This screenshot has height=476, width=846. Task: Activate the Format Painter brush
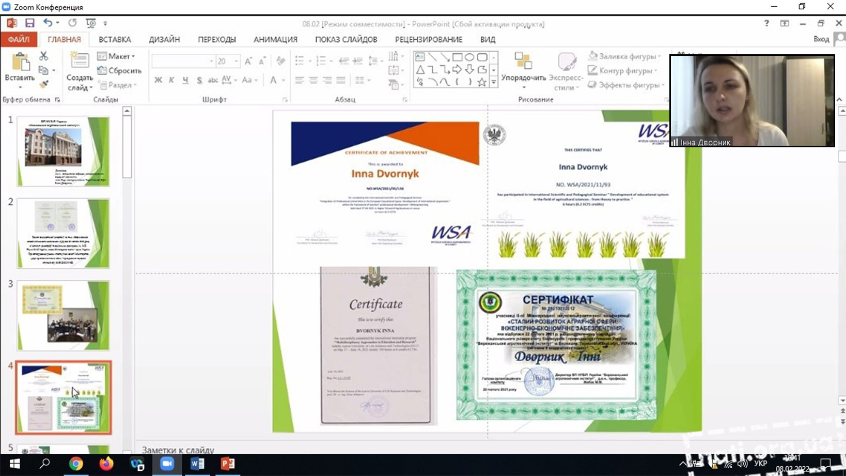point(44,84)
